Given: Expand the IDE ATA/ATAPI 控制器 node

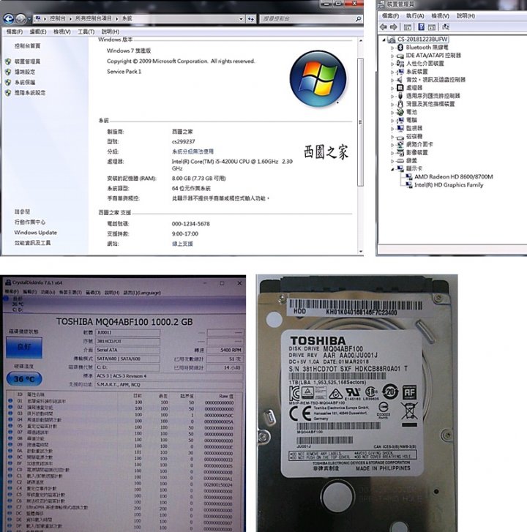Looking at the screenshot, I should coord(392,56).
